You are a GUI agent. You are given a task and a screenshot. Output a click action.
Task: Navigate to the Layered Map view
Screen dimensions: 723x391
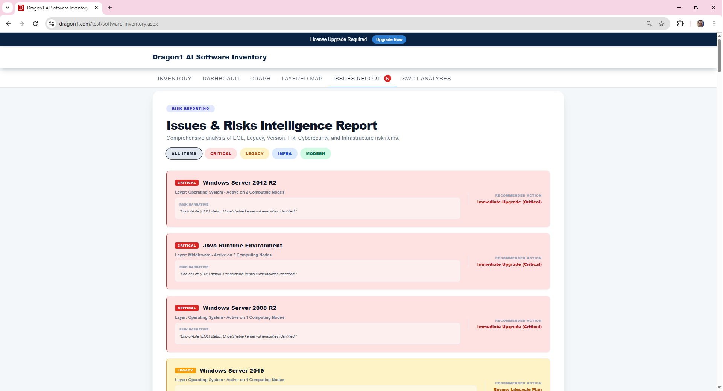coord(302,79)
